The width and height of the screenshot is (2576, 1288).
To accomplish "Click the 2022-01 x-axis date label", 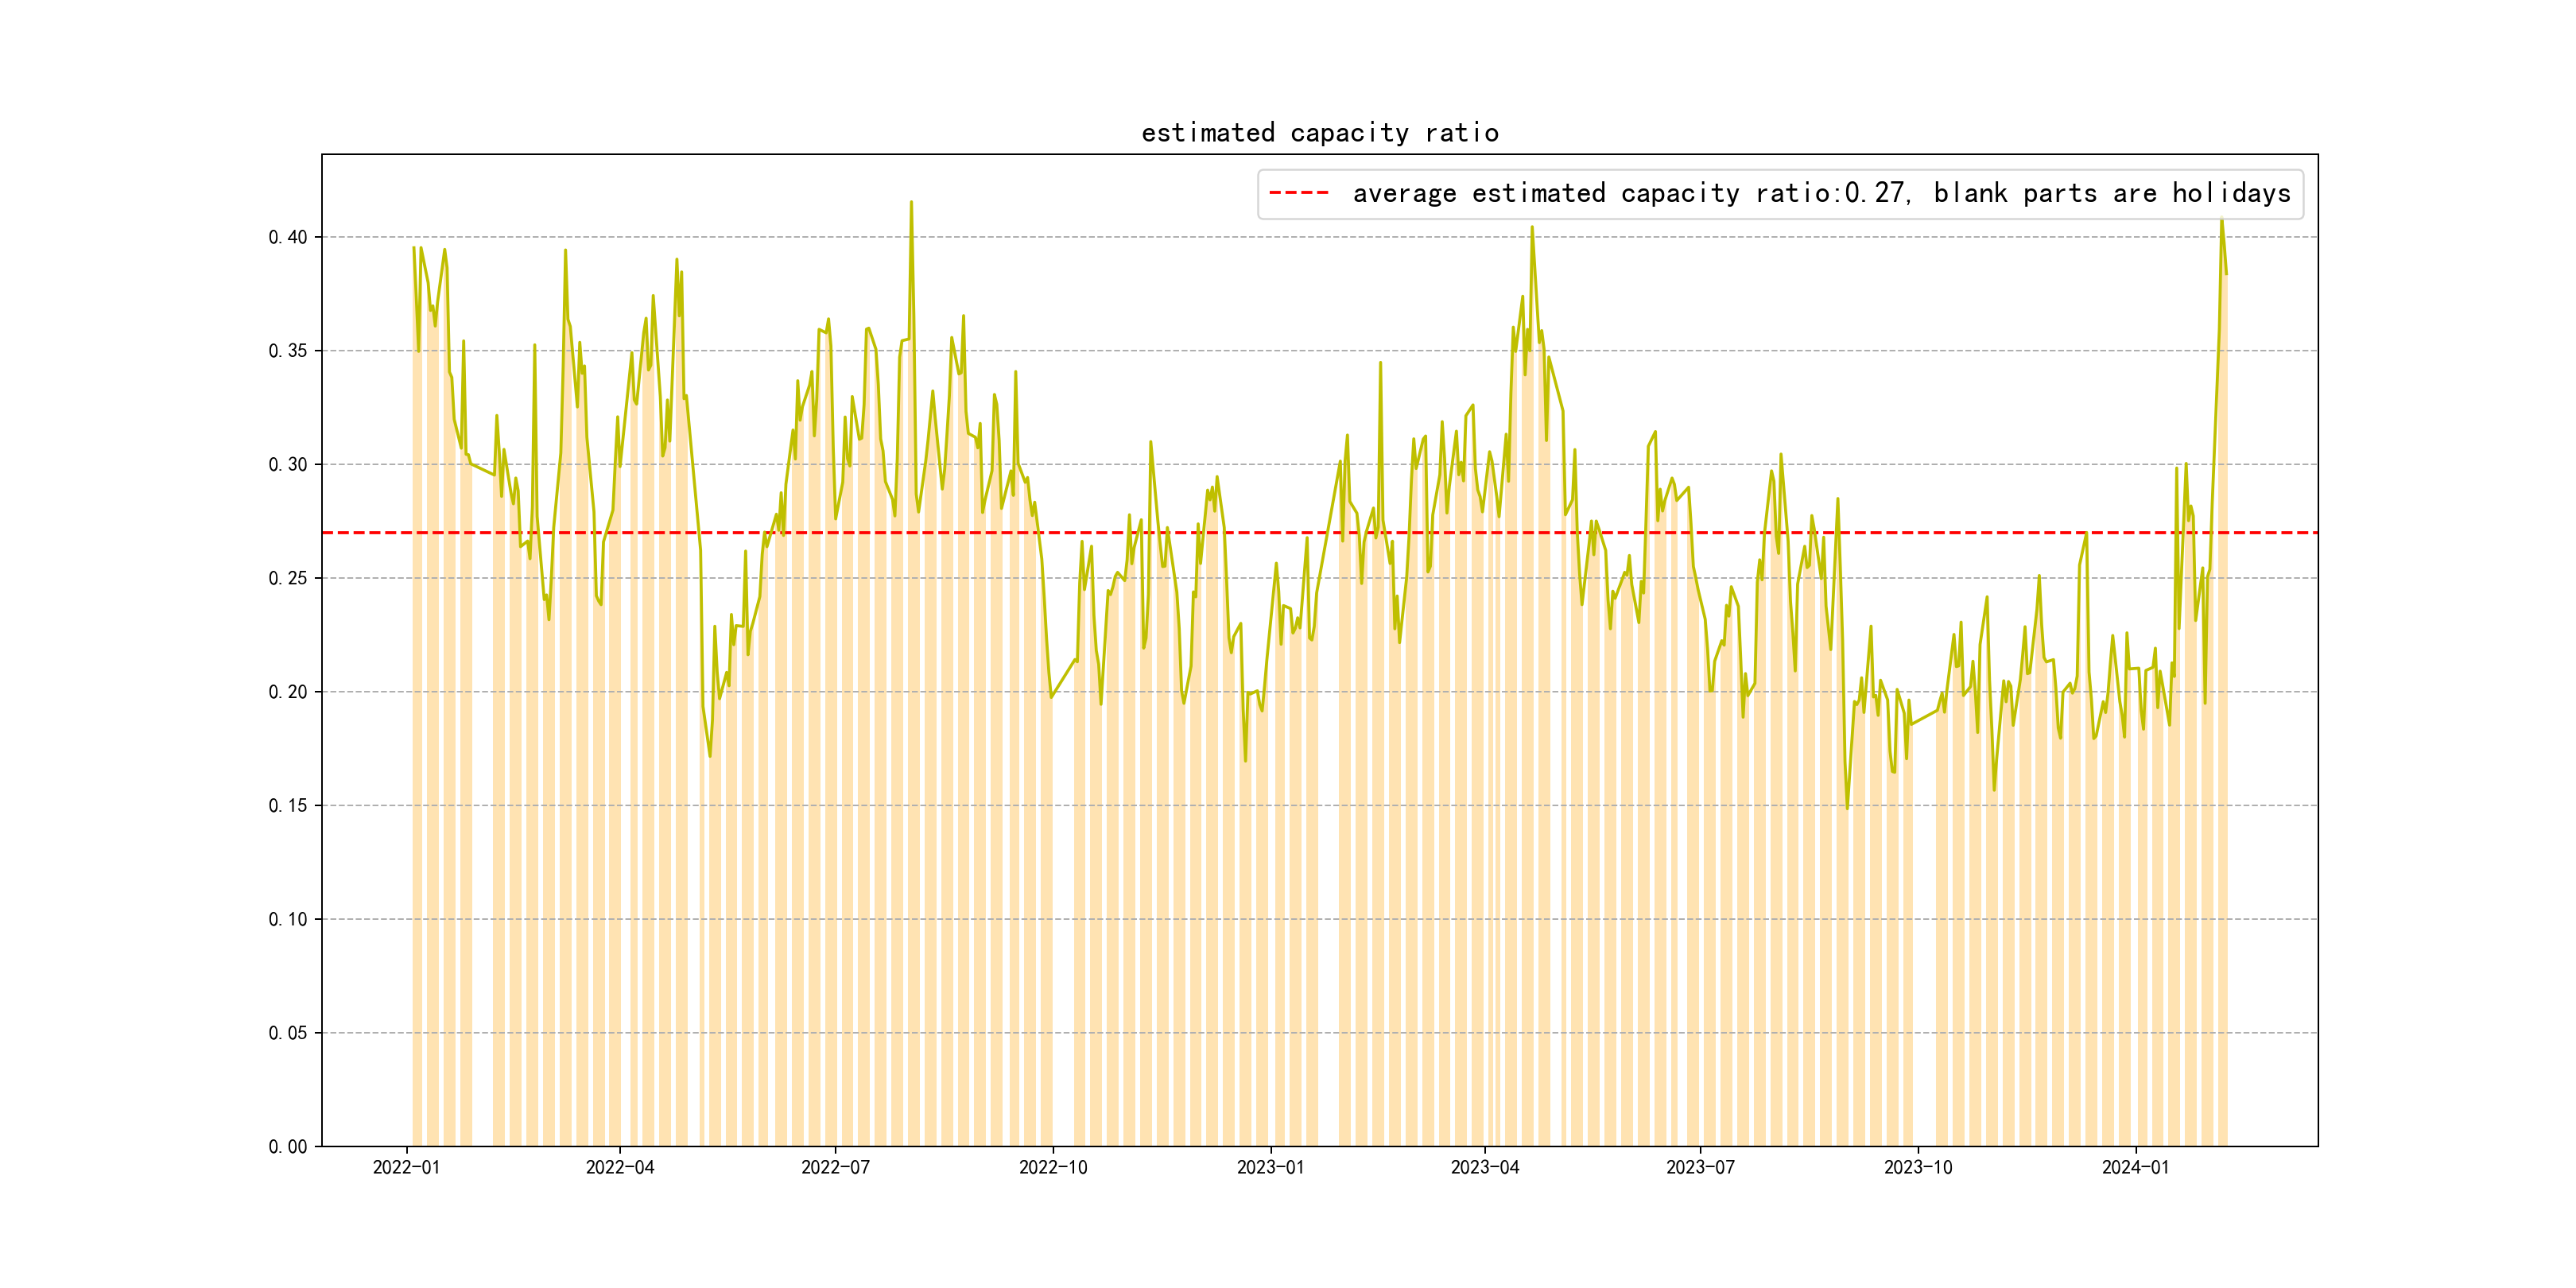I will pos(406,1167).
